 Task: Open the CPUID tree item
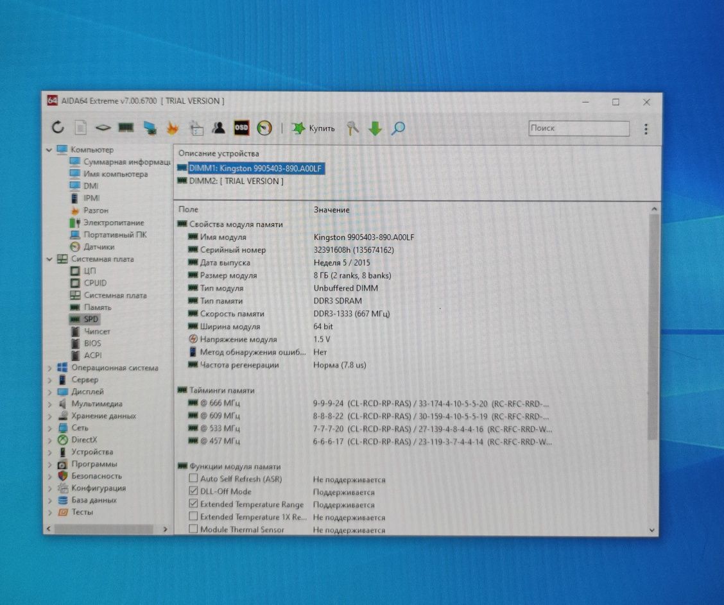(x=88, y=283)
